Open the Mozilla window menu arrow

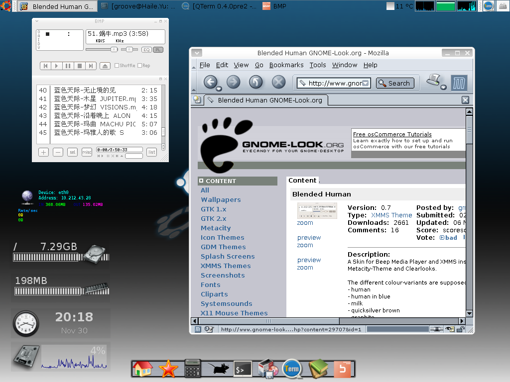tap(197, 53)
